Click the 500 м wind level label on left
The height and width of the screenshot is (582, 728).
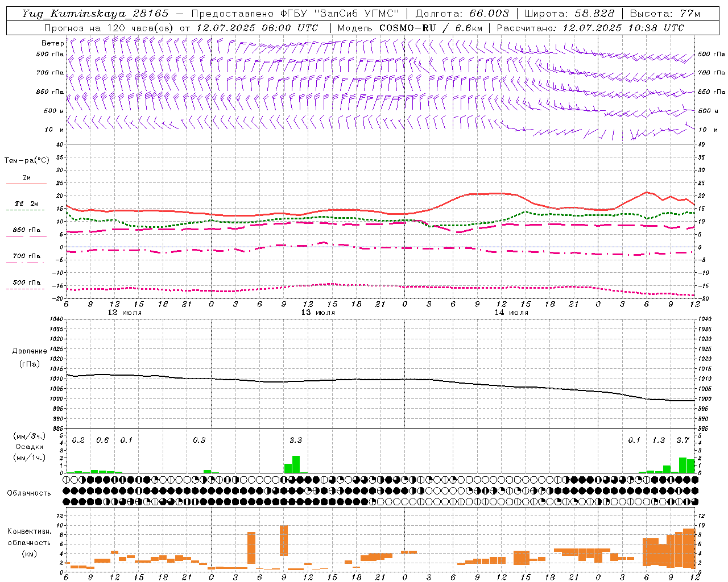click(54, 111)
